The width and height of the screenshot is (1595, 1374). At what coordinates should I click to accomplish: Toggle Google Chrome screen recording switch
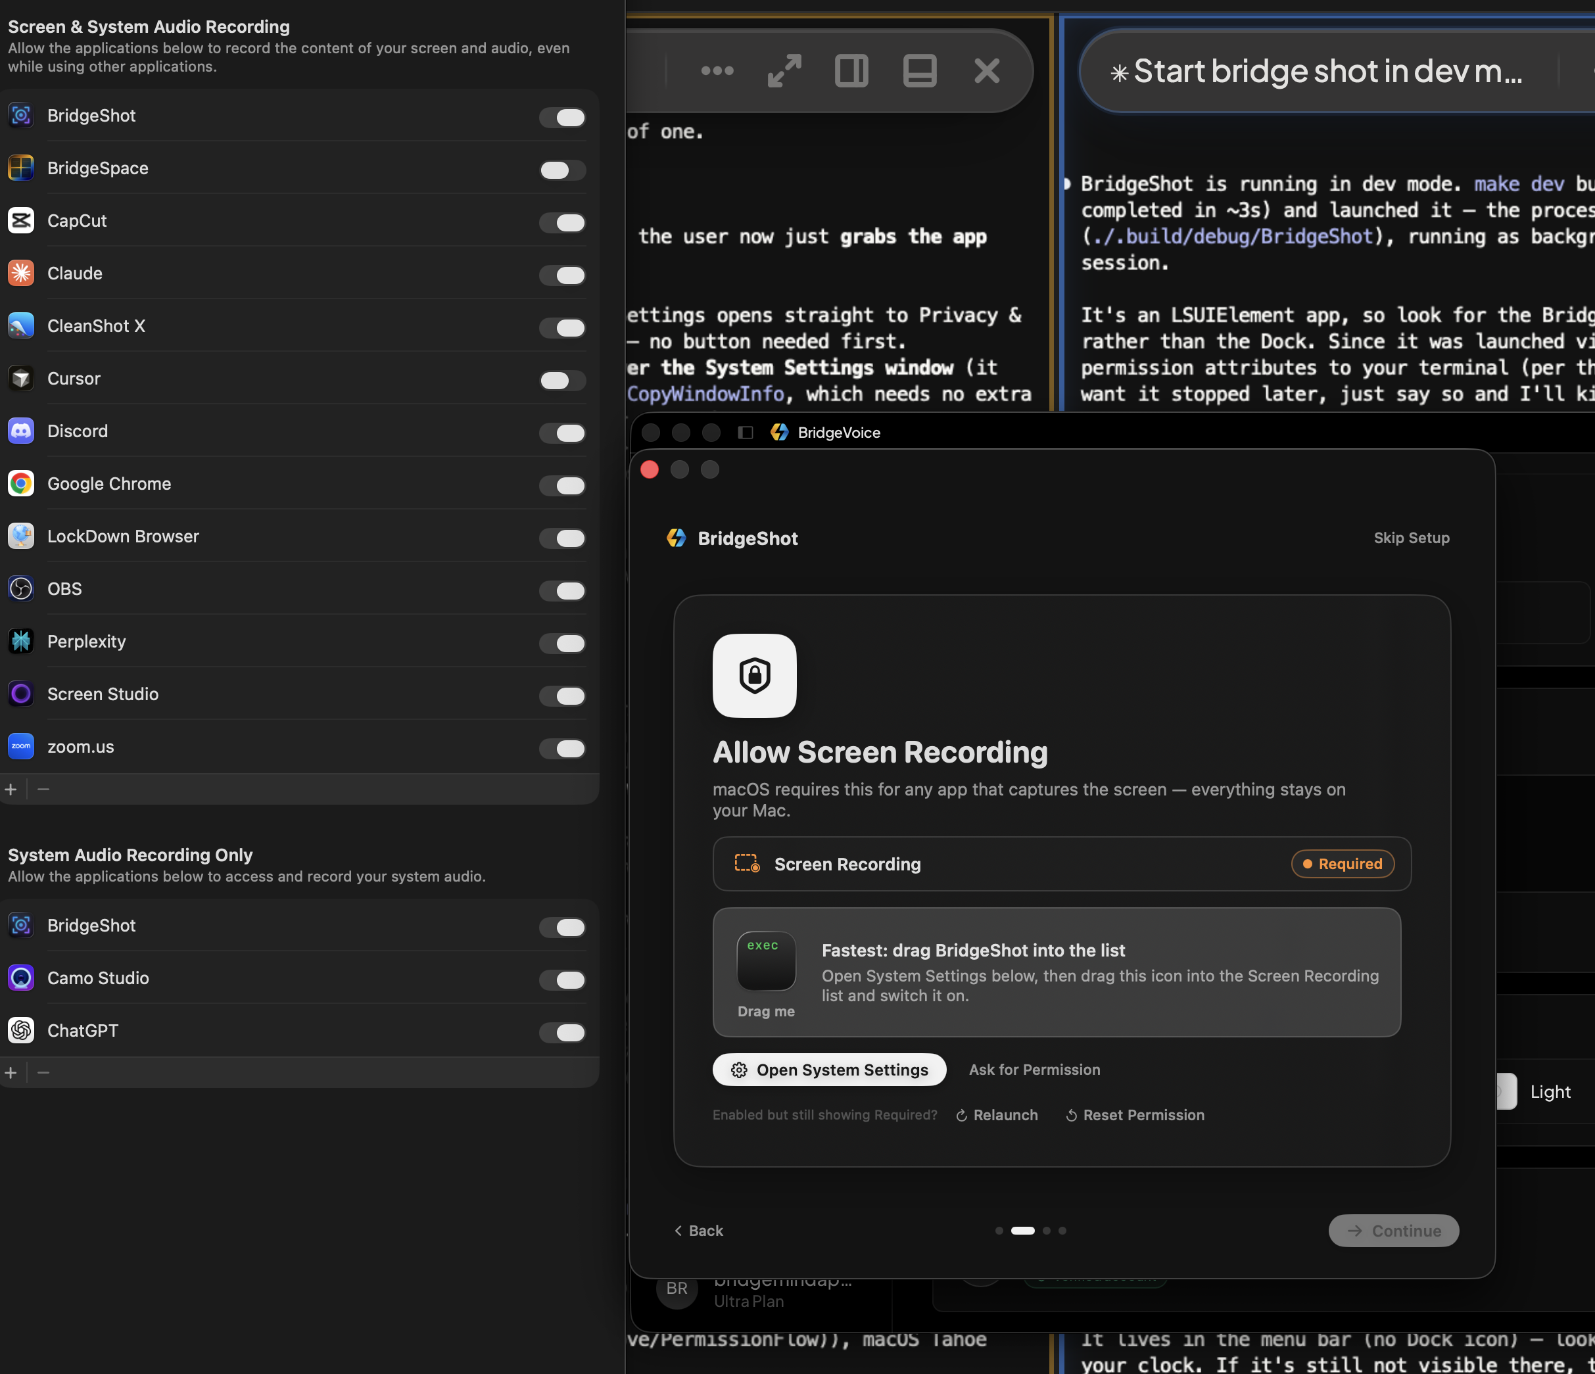tap(563, 486)
